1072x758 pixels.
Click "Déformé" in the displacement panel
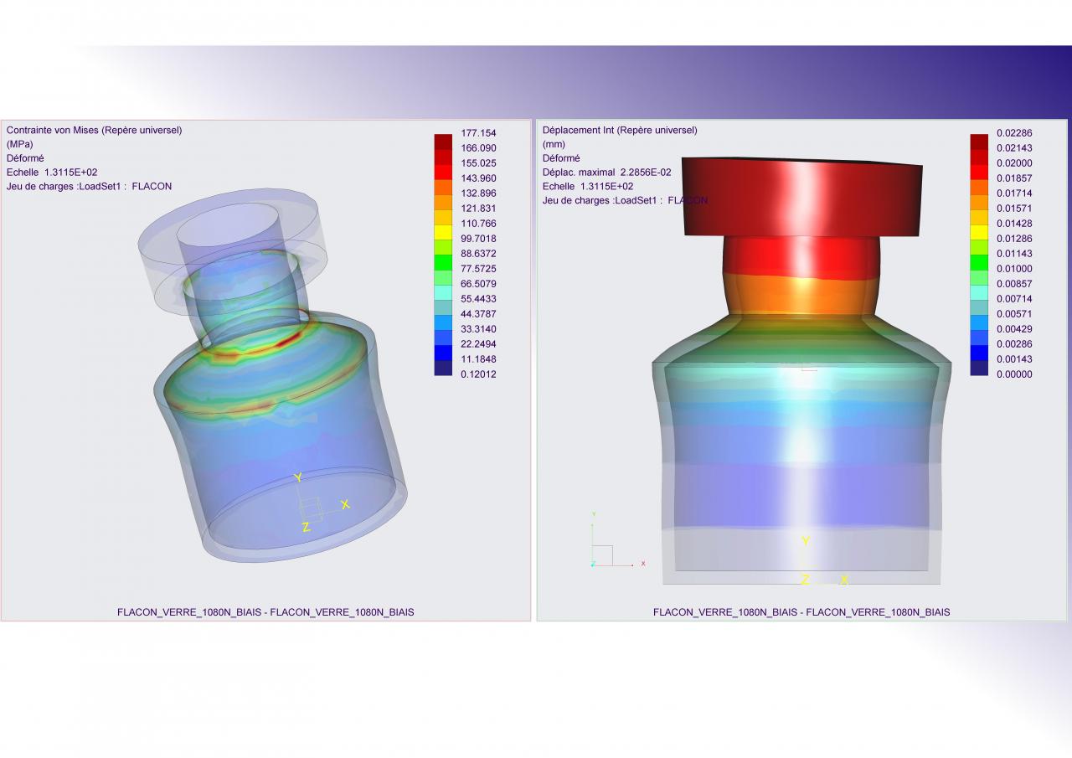[x=561, y=158]
